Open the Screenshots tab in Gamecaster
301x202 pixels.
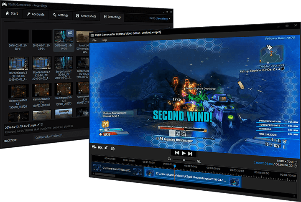[x=86, y=16]
